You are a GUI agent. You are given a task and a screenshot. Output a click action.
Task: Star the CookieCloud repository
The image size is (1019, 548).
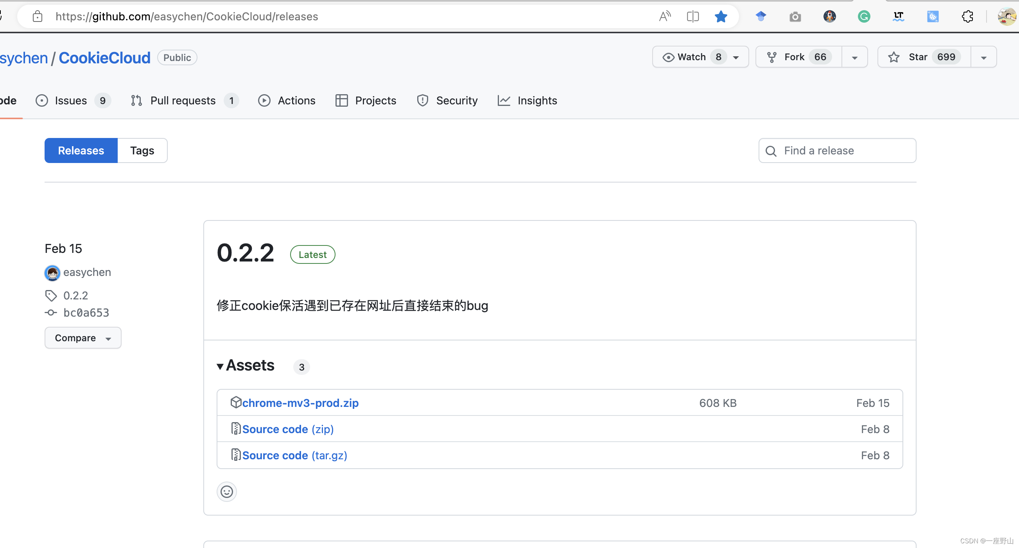click(924, 57)
